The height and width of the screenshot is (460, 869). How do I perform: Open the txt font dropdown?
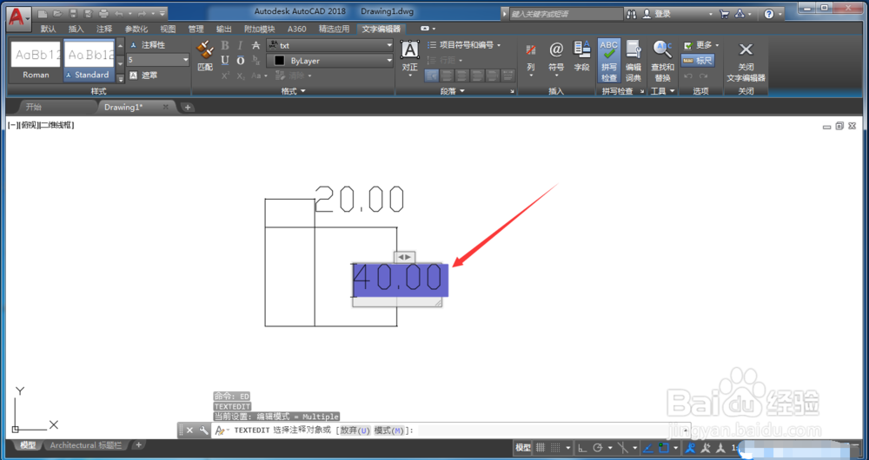pyautogui.click(x=330, y=45)
